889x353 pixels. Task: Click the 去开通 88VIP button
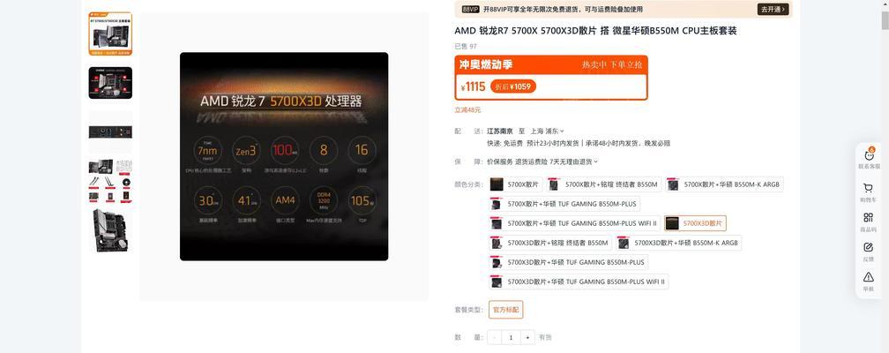773,10
